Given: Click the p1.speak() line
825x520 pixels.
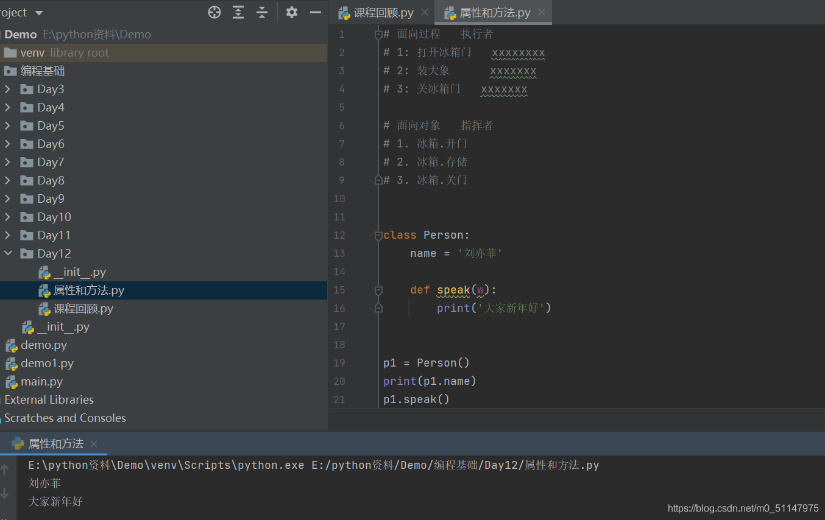Looking at the screenshot, I should click(416, 399).
